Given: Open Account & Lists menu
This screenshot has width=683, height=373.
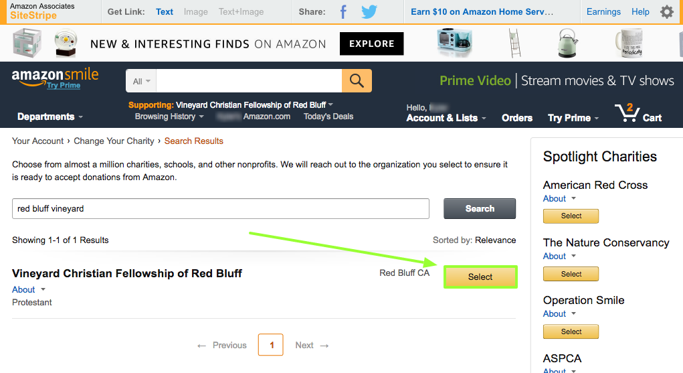Looking at the screenshot, I should [x=446, y=118].
